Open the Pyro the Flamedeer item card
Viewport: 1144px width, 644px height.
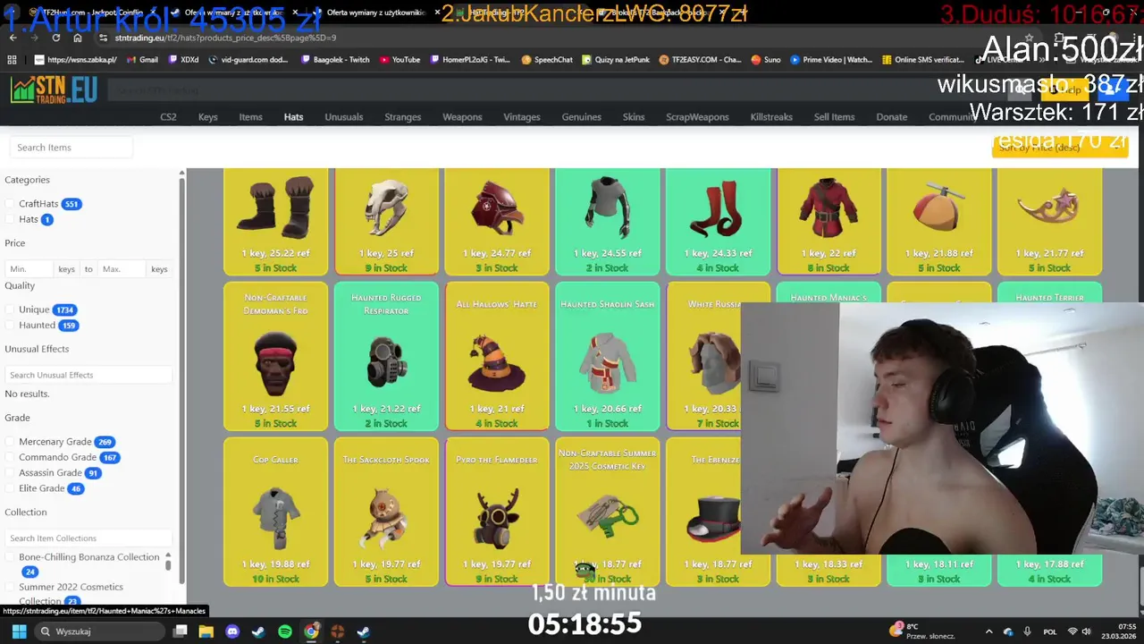497,512
